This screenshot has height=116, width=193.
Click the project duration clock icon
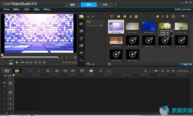(x=173, y=71)
